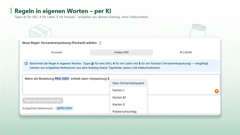Screen dimensions: 240x135
Task: Select the Freitext (KI) tab
Action: [x=121, y=52]
